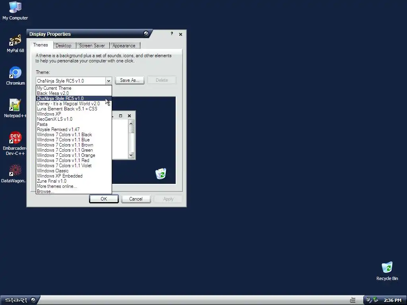Open the Notepad++ desktop shortcut
Screen dimensions: 407x305
pos(15,108)
